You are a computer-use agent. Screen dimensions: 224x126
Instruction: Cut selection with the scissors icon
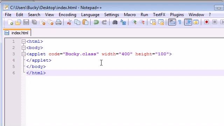[x=69, y=22]
